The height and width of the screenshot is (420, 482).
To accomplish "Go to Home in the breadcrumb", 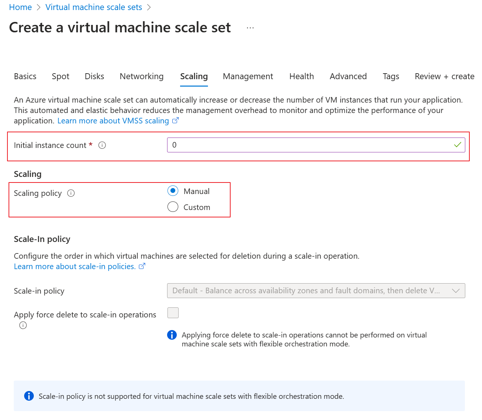I will (20, 7).
